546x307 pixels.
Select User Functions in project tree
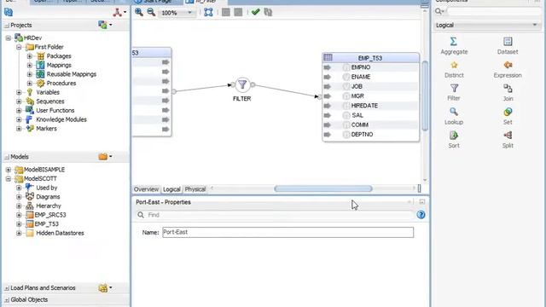pos(55,110)
